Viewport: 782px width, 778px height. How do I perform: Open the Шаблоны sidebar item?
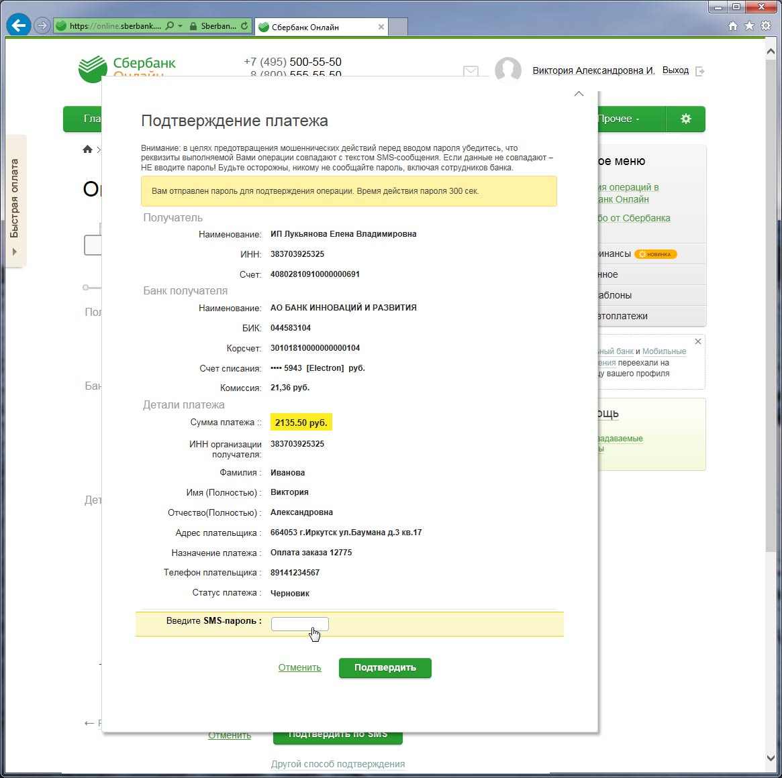[652, 295]
